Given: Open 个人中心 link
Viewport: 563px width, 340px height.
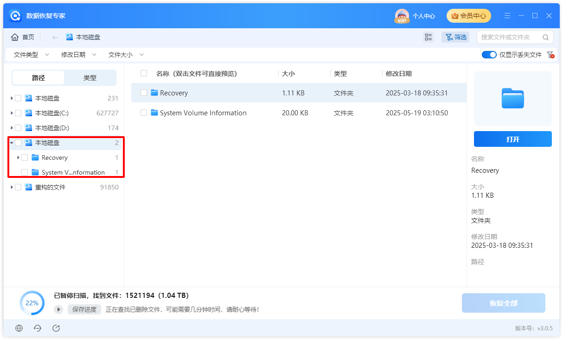Looking at the screenshot, I should click(x=424, y=16).
